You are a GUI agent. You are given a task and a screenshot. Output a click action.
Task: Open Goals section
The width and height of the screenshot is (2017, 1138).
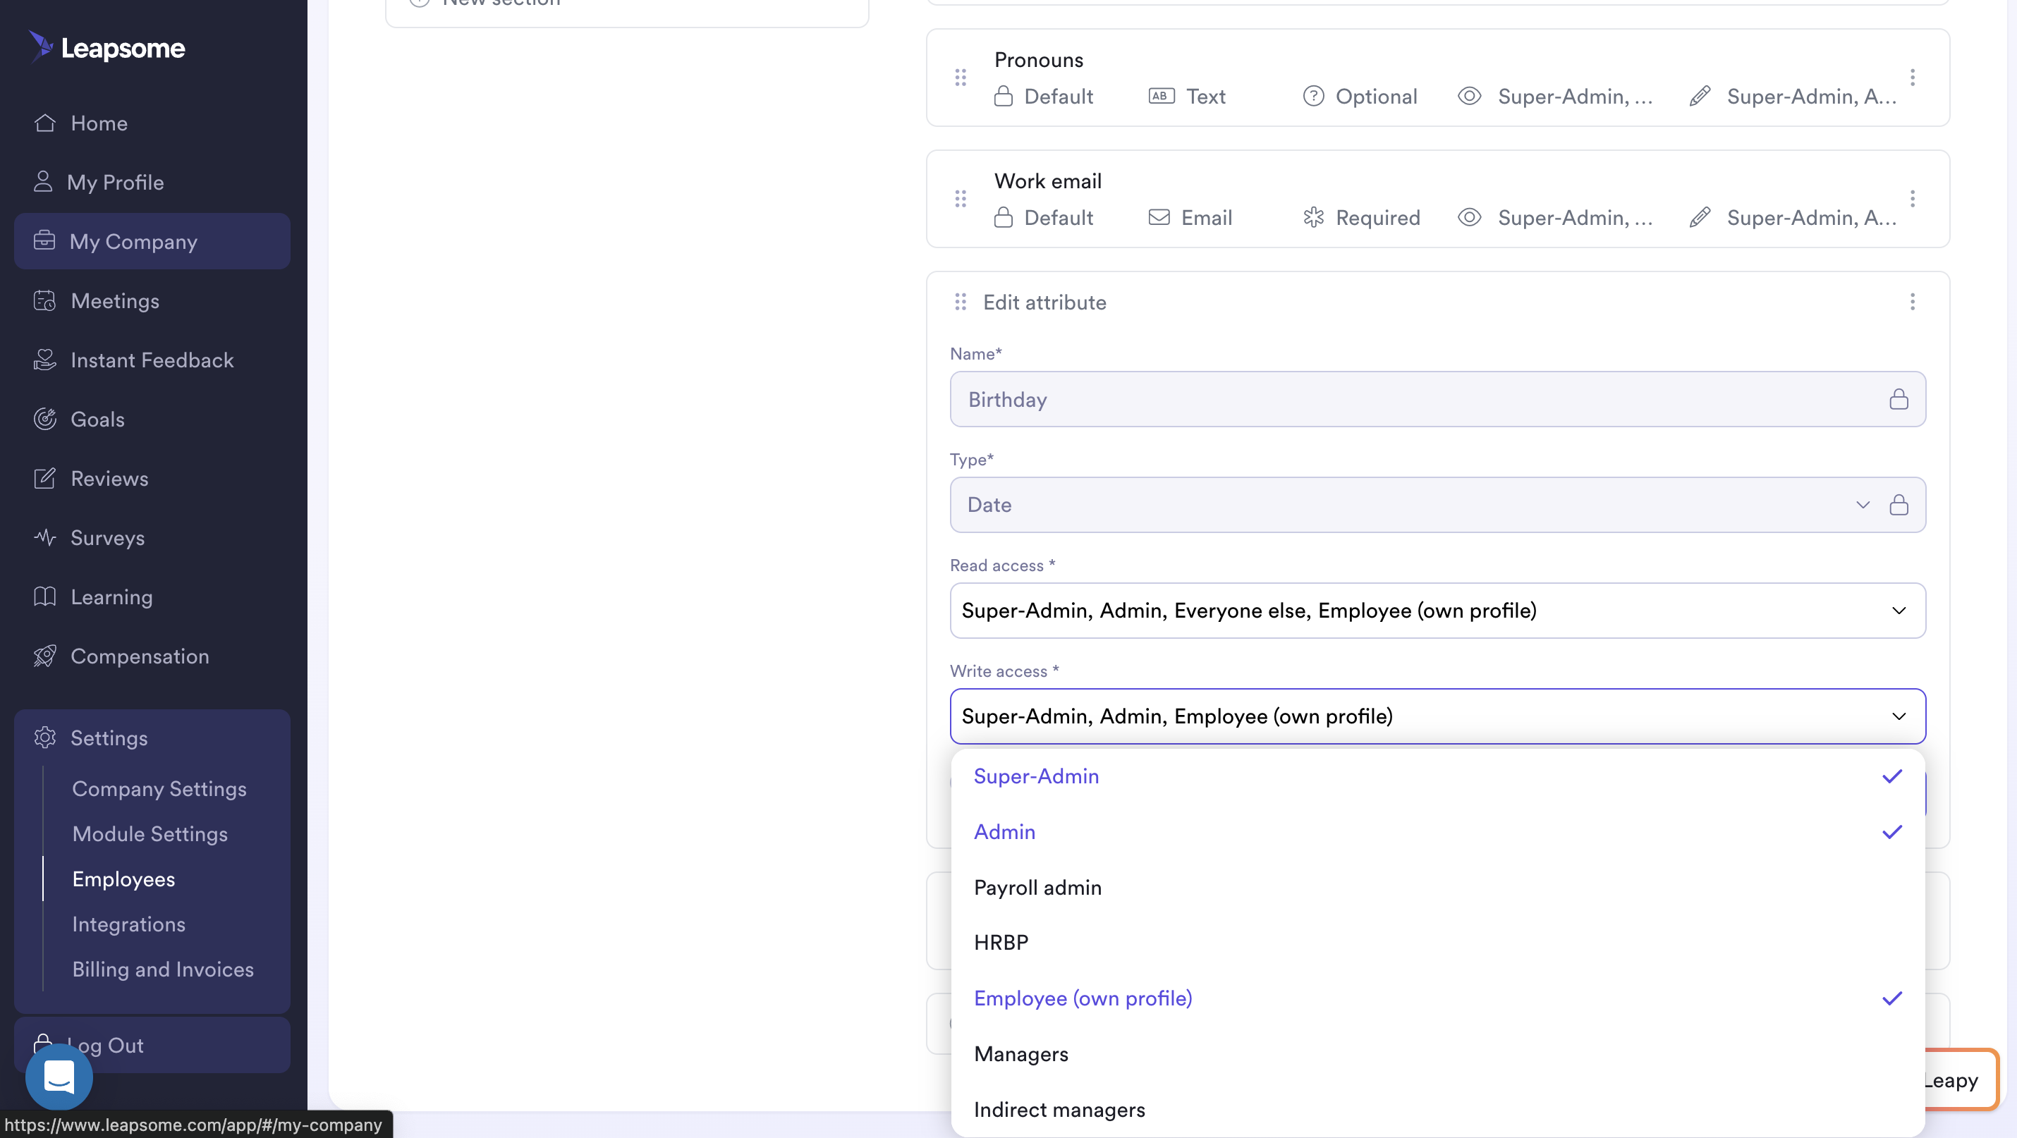coord(97,420)
